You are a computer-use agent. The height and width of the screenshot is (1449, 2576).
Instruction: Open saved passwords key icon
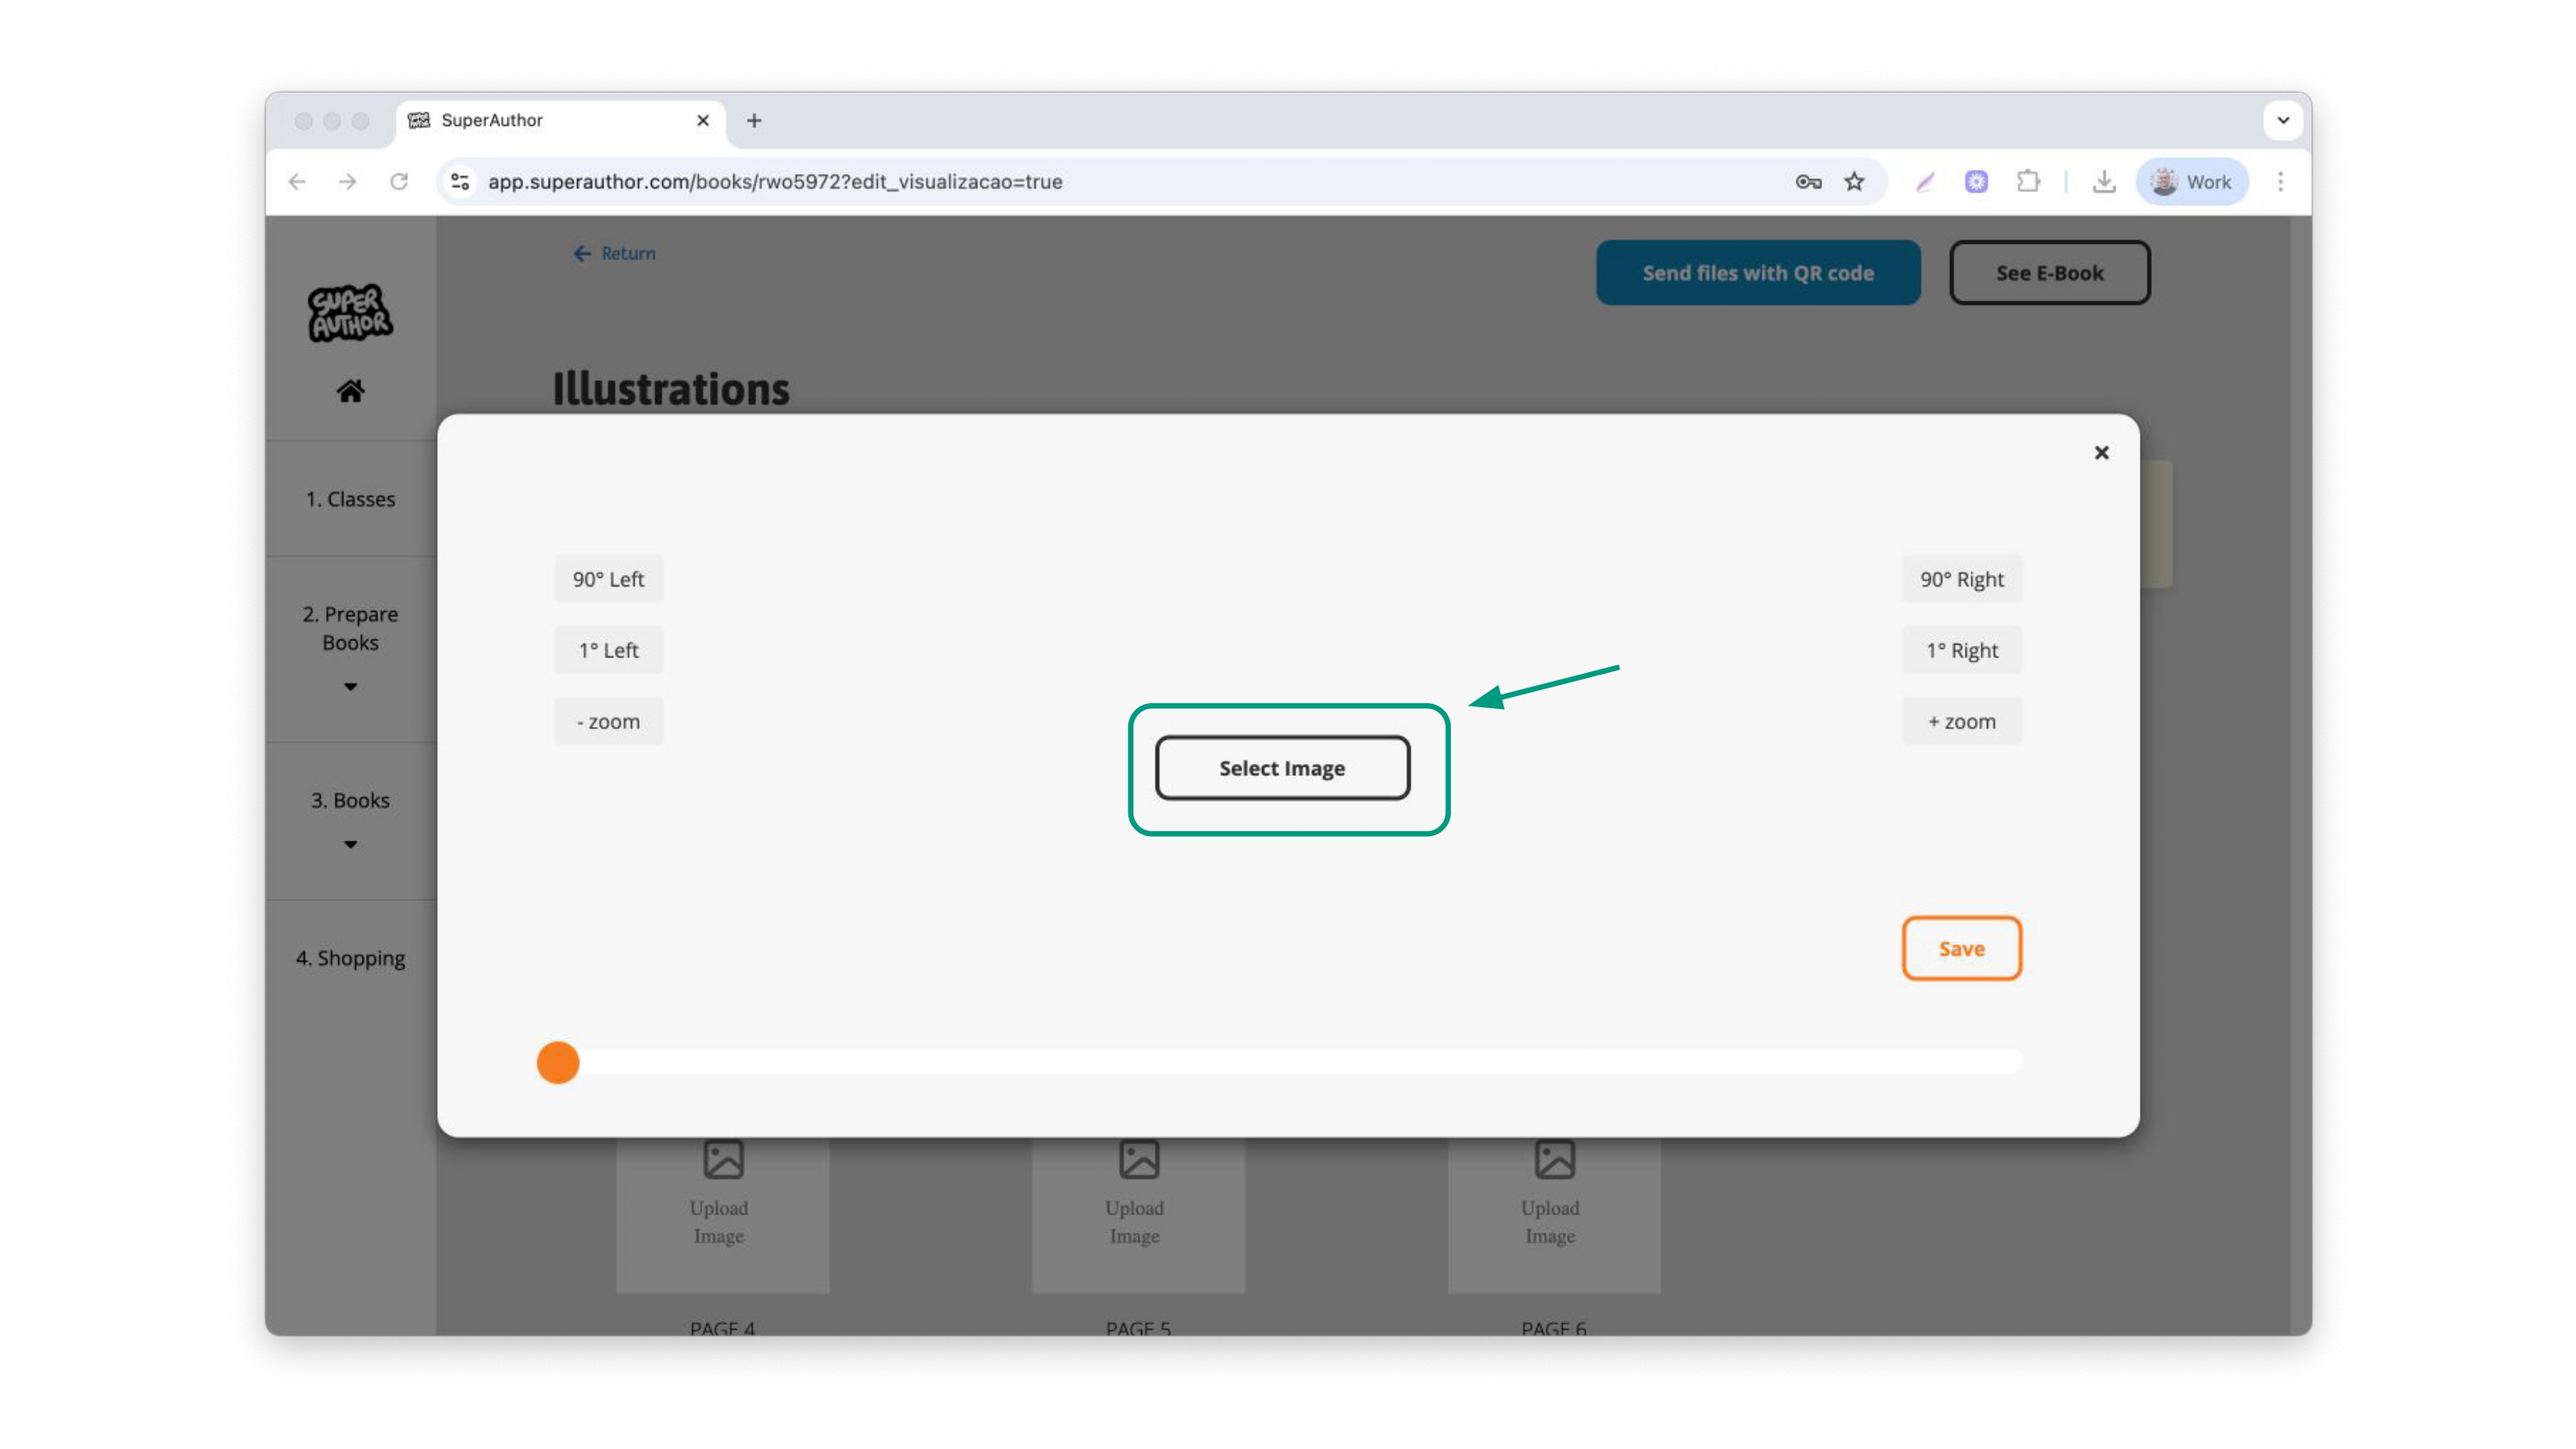pyautogui.click(x=1808, y=182)
